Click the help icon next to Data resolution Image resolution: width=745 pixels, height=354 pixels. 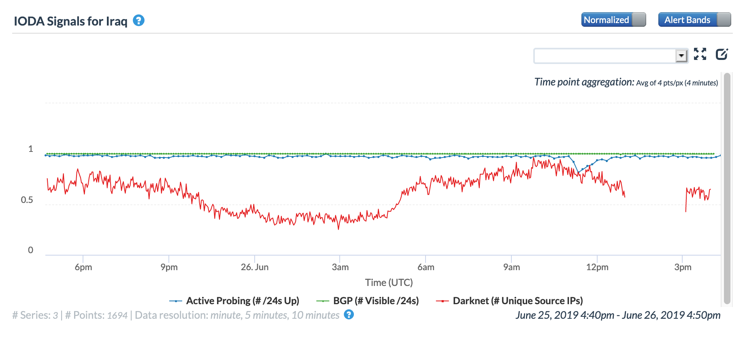349,315
